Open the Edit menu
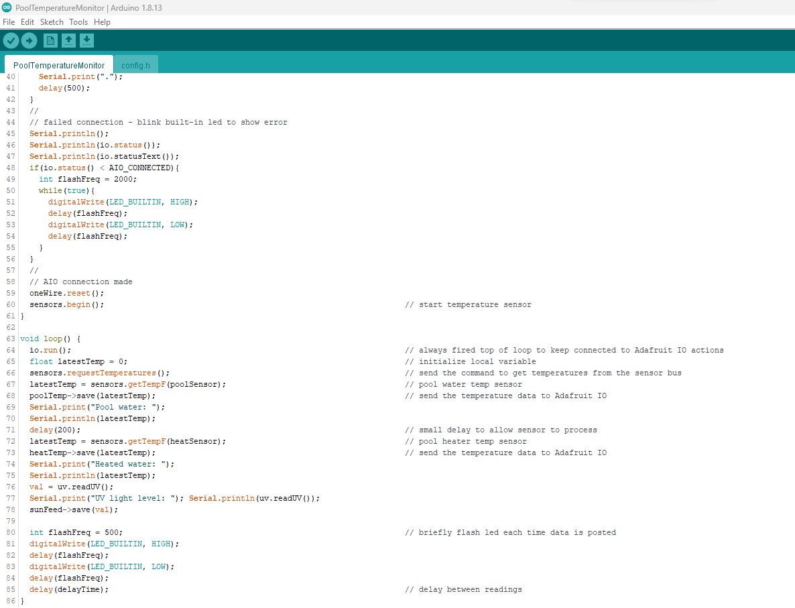Screen dimensions: 795x608 coord(27,22)
